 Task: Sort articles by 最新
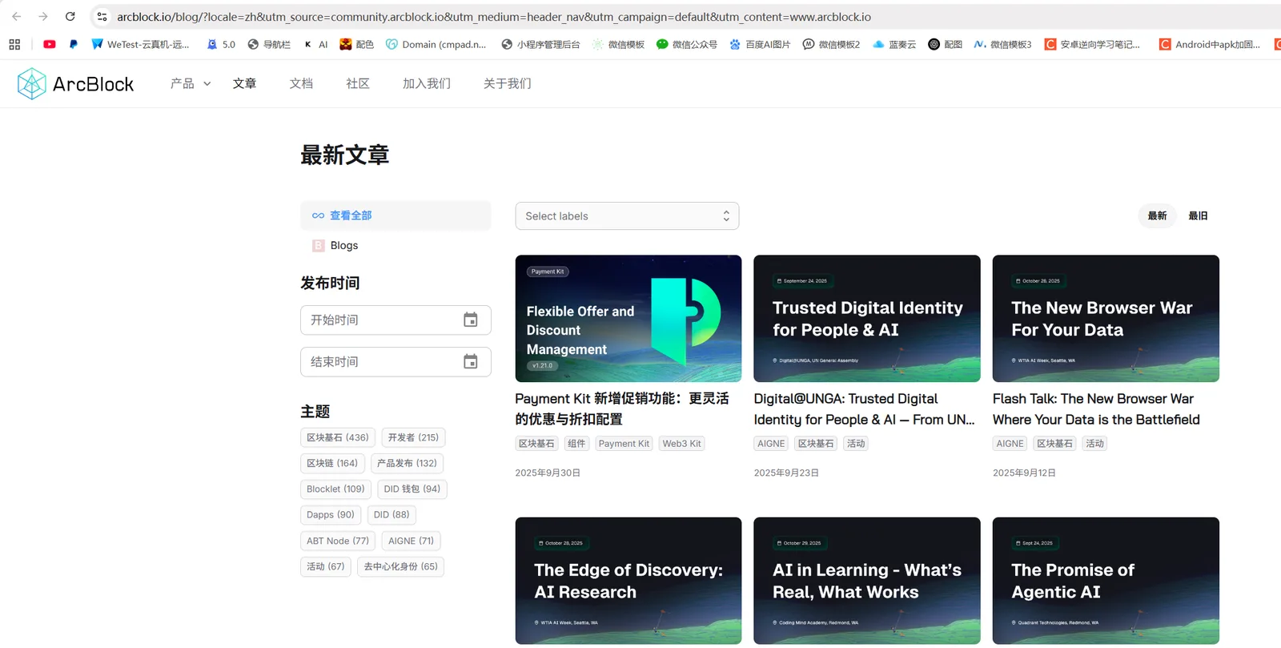1157,215
